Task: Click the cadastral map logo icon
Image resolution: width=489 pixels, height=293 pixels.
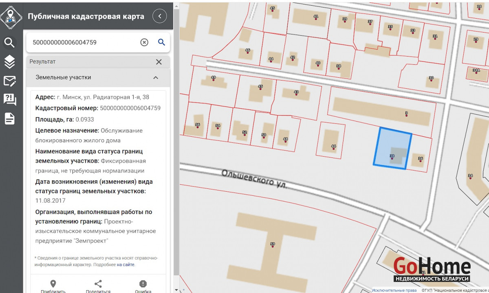Action: coord(11,16)
